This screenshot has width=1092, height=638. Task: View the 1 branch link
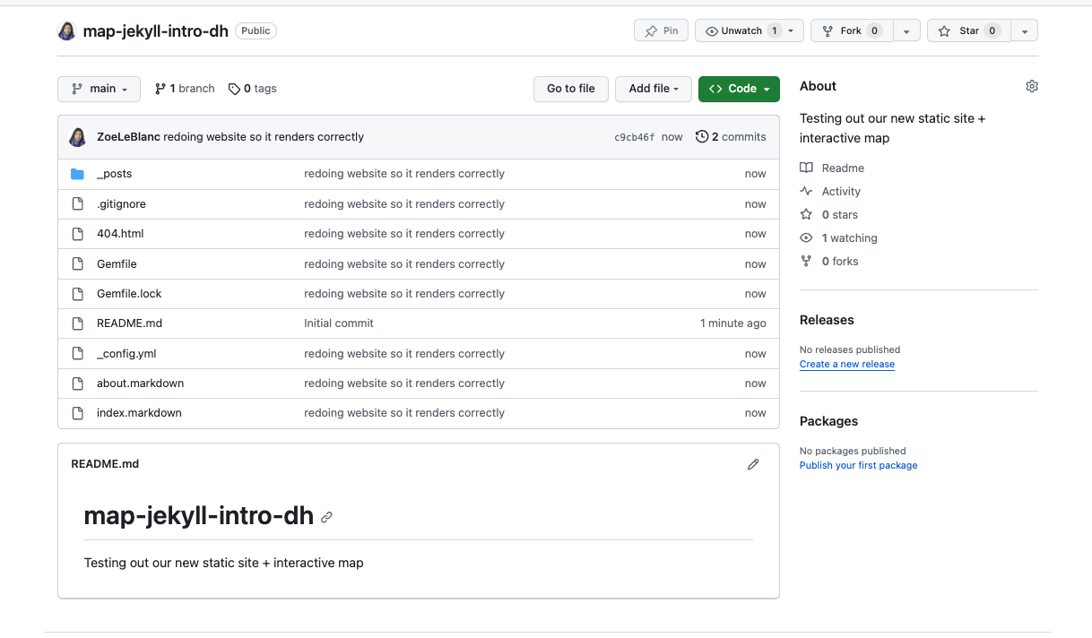coord(185,89)
